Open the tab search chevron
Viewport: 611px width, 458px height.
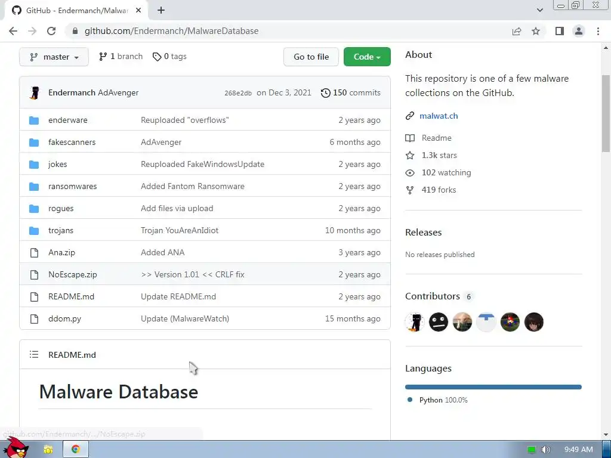click(539, 11)
